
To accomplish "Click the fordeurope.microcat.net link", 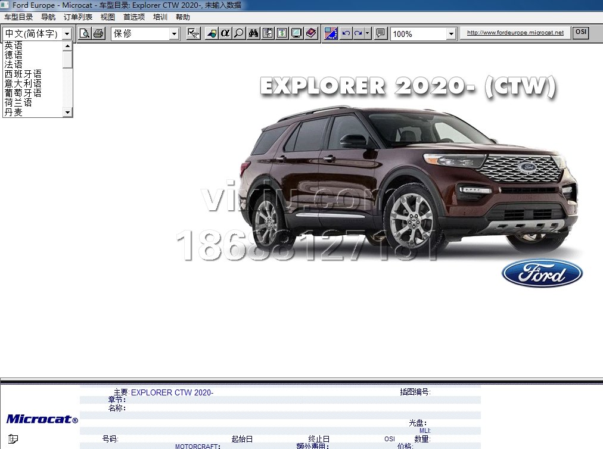I will click(x=515, y=33).
